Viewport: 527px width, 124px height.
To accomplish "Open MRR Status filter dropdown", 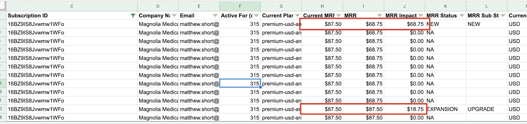I will click(x=462, y=15).
